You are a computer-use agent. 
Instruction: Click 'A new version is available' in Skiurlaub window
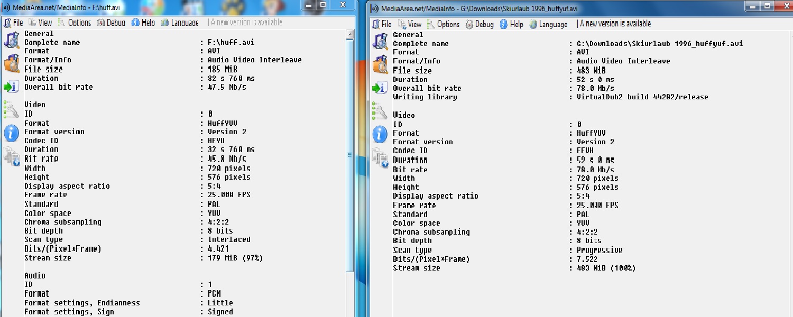(x=615, y=24)
